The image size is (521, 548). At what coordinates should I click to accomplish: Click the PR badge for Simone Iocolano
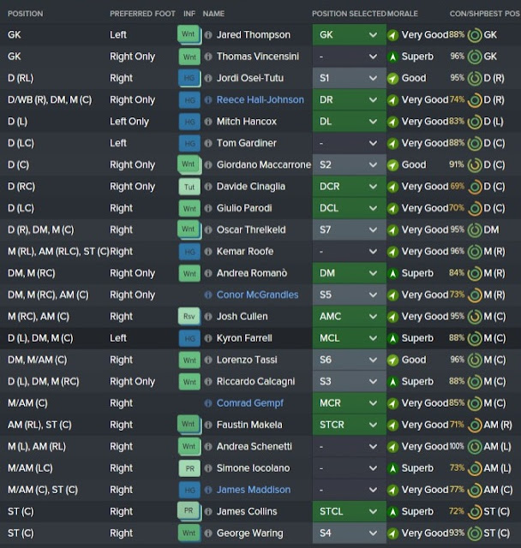[189, 468]
